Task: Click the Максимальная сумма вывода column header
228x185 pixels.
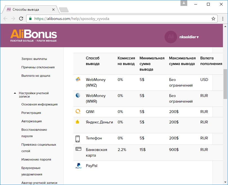Action: pyautogui.click(x=182, y=61)
